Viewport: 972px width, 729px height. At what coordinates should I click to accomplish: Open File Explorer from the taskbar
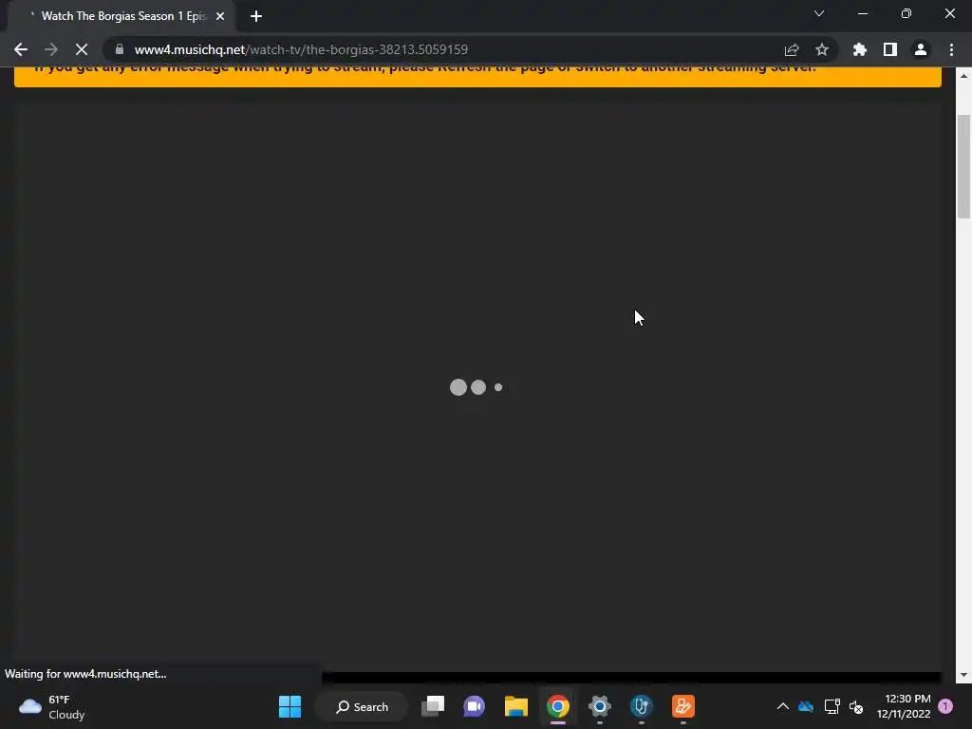click(x=515, y=706)
